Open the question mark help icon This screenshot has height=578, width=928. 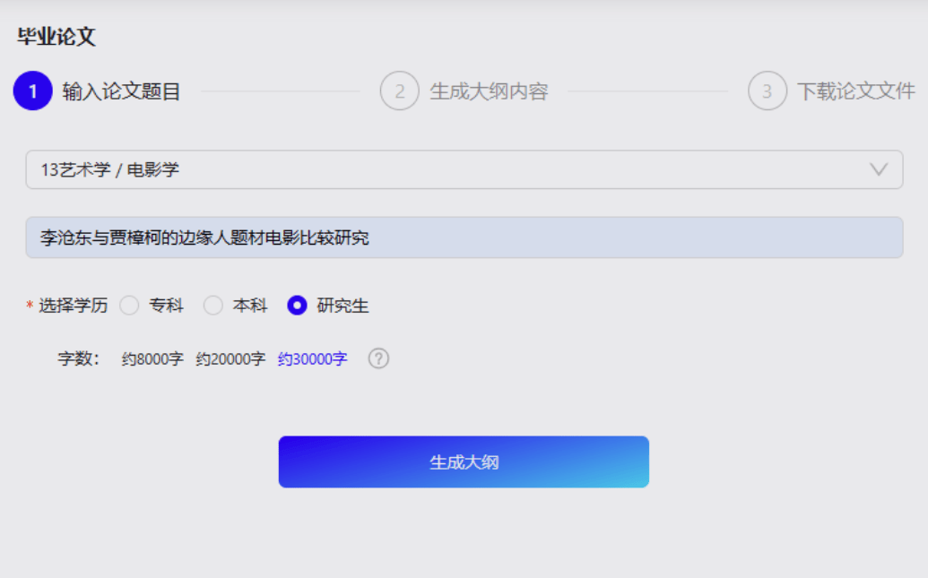(x=378, y=358)
